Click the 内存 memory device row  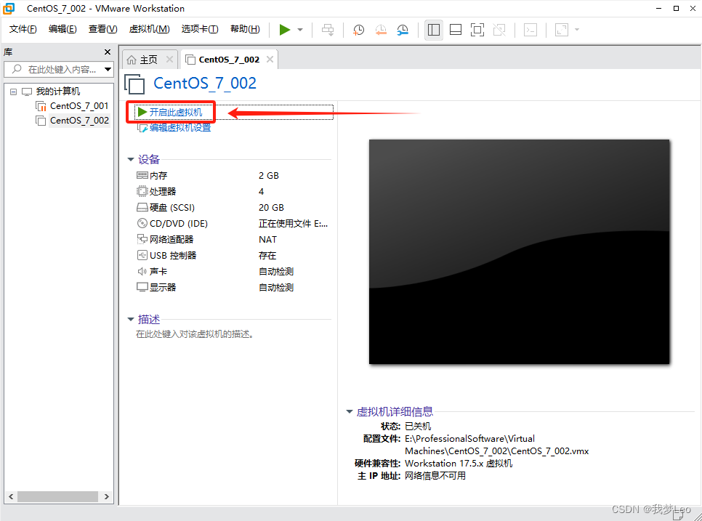coord(232,175)
